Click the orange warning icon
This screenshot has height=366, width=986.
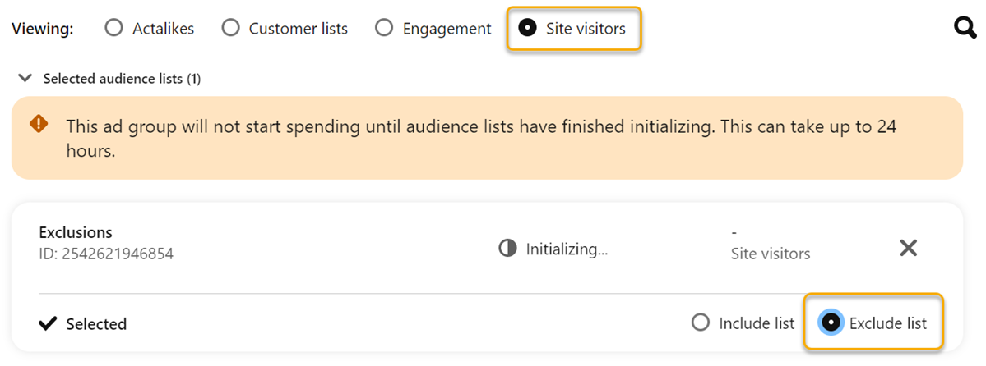39,125
